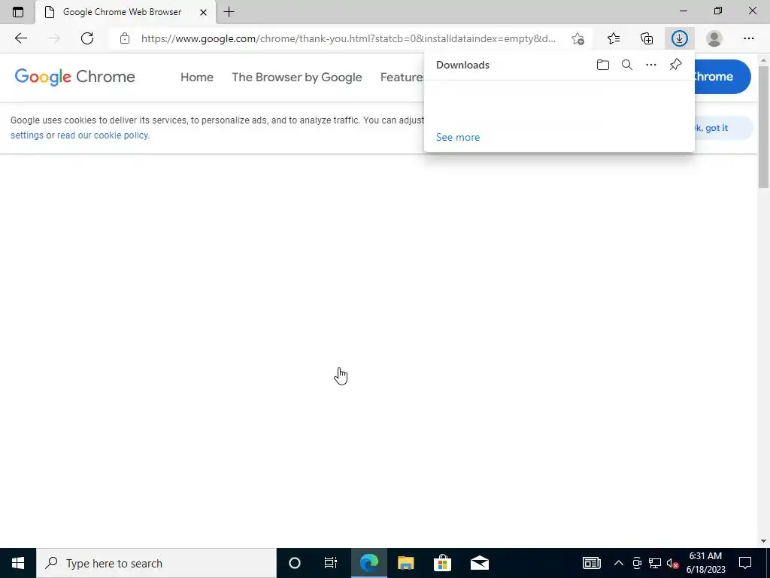
Task: Minimize the Edge browser window
Action: coord(684,11)
